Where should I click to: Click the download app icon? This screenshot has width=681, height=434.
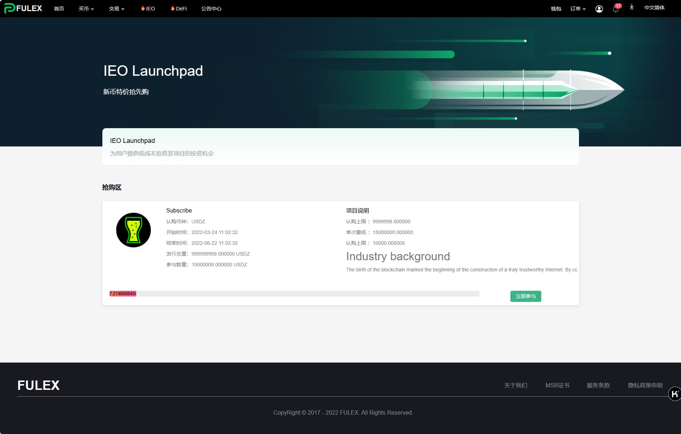pos(631,7)
